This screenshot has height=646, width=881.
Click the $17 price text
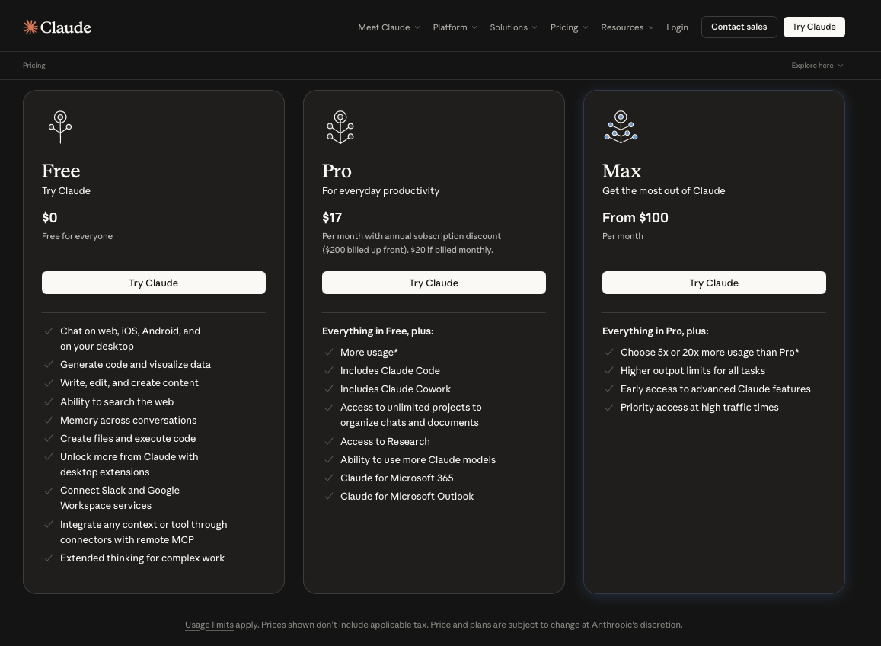click(331, 218)
